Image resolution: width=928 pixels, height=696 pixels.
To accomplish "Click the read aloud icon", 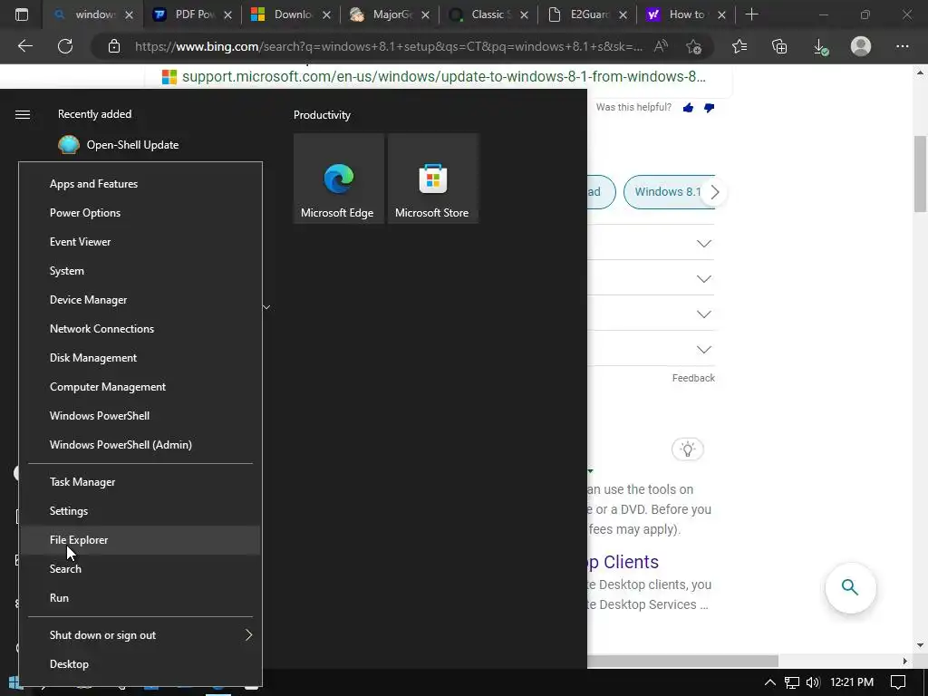I will point(661,46).
